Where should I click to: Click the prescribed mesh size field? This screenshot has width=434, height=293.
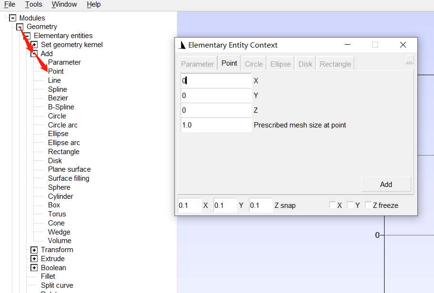[216, 125]
